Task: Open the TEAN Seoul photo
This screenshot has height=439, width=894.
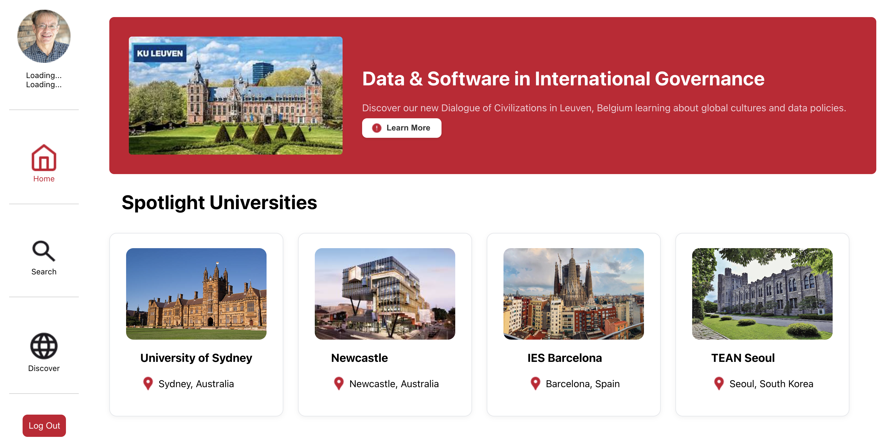Action: pyautogui.click(x=762, y=294)
